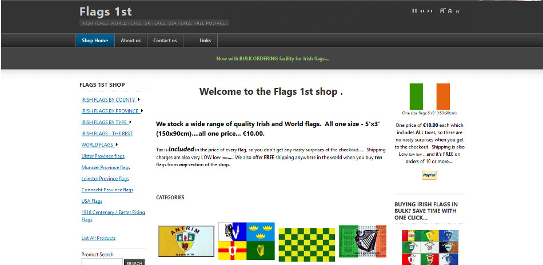Expand the World Flags submenu arrow
Image resolution: width=543 pixels, height=265 pixels.
coord(117,144)
